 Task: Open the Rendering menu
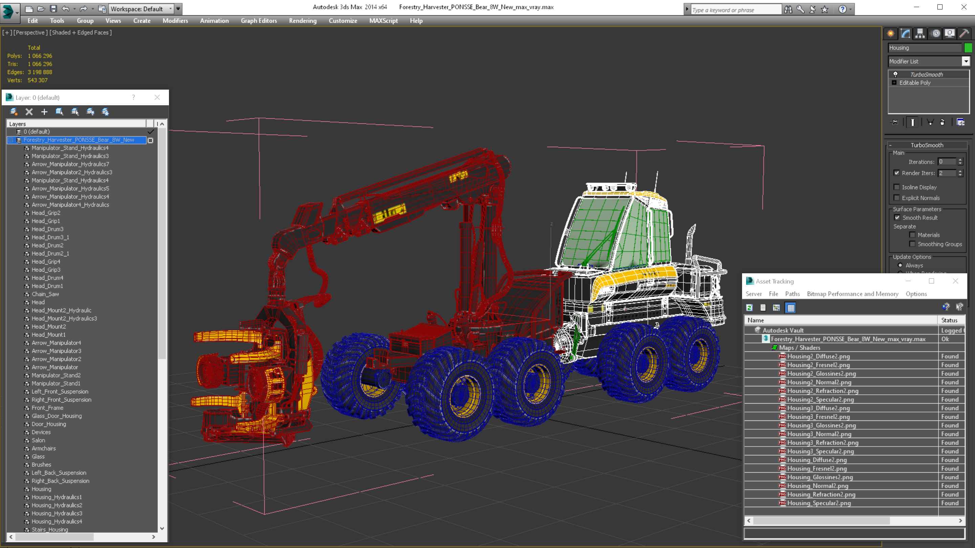[x=302, y=21]
